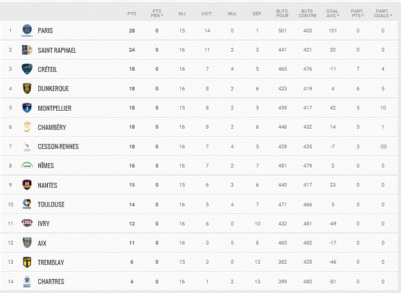Open the Chambéry club logo
401x293 pixels.
27,127
